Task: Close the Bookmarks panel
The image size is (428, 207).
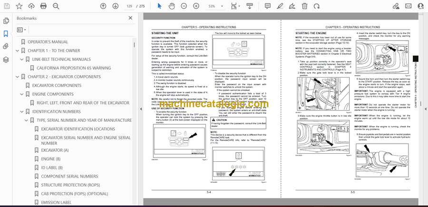Action: (x=130, y=18)
